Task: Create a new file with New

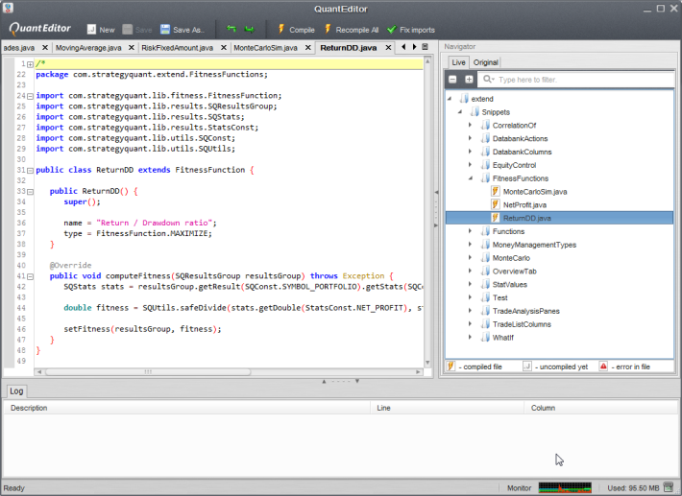Action: click(x=101, y=30)
